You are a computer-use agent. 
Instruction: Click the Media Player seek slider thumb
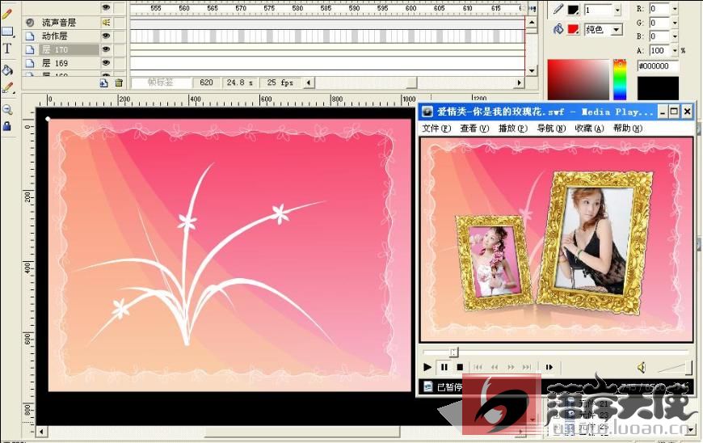pyautogui.click(x=454, y=352)
